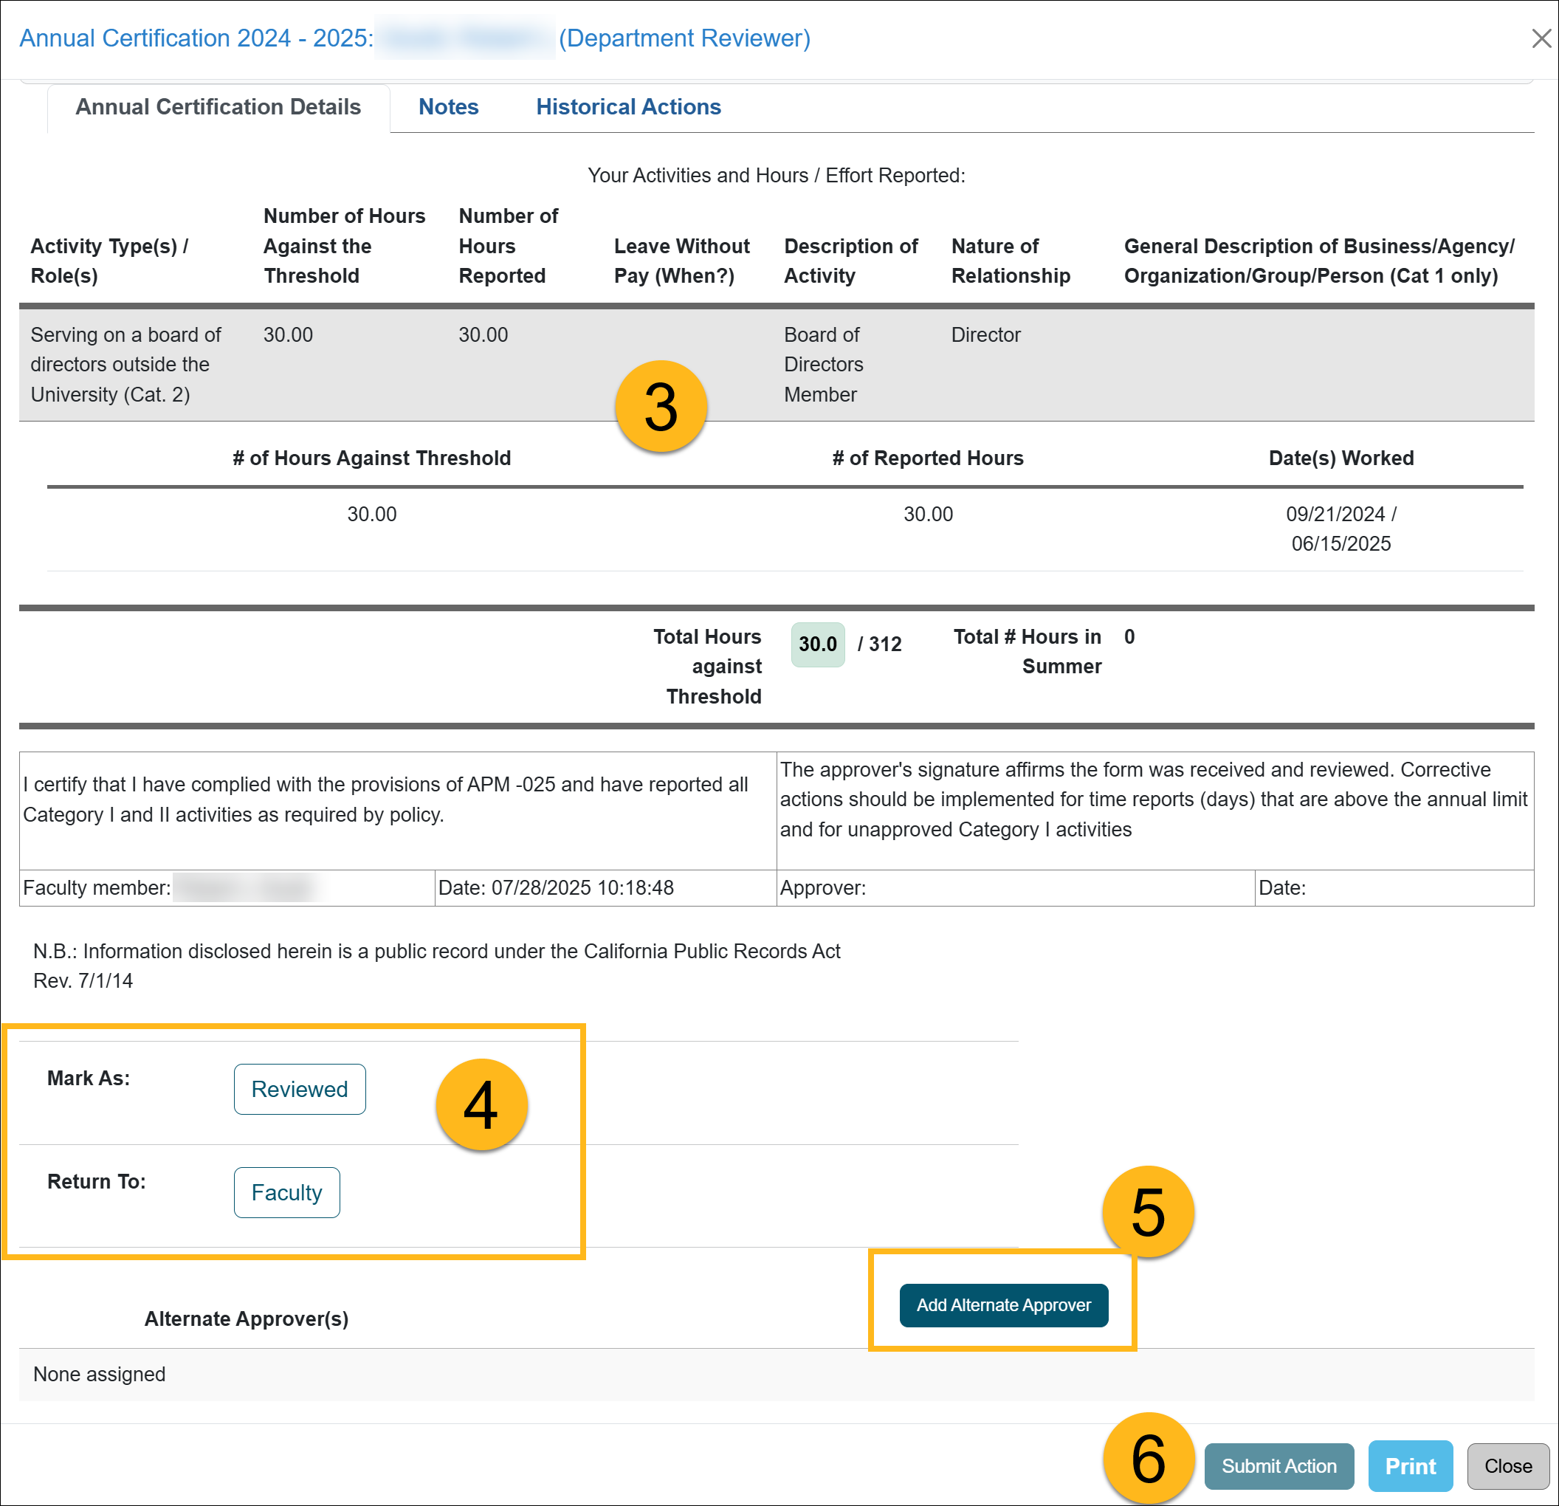
Task: Close the dialog with the X icon
Action: coord(1541,38)
